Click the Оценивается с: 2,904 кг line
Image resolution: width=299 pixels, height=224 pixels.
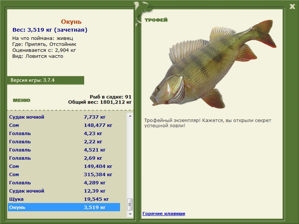tap(44, 50)
